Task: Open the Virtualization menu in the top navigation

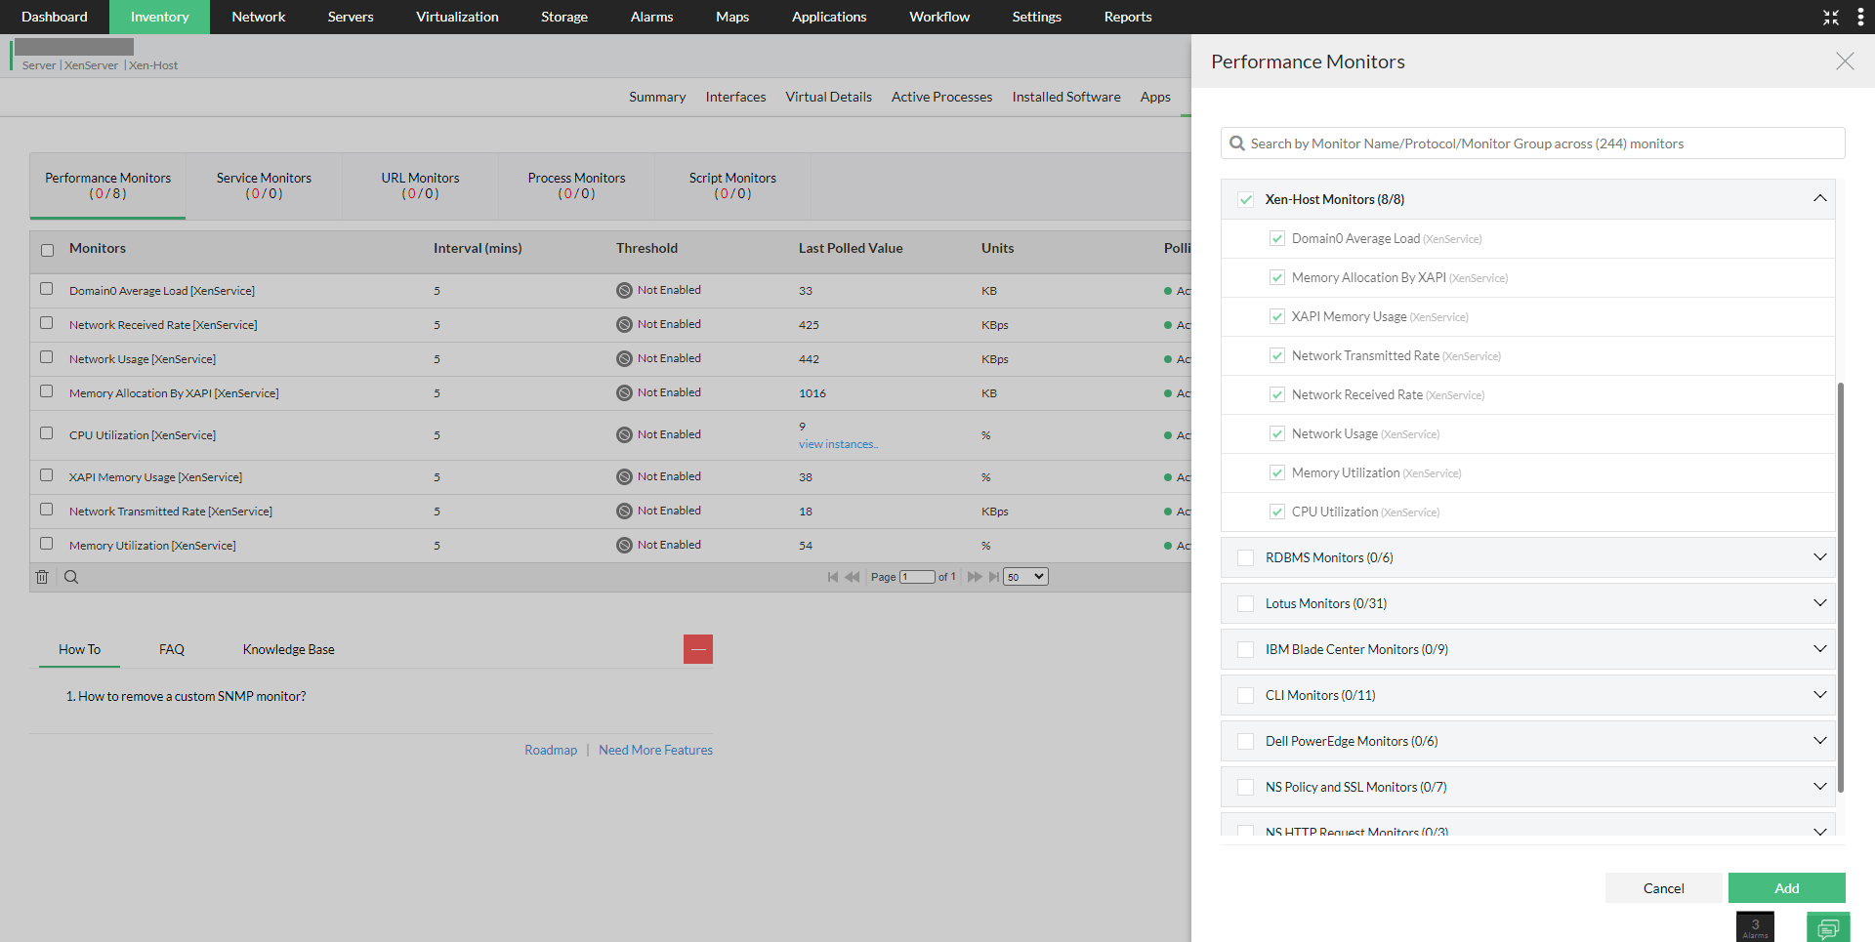Action: [456, 17]
